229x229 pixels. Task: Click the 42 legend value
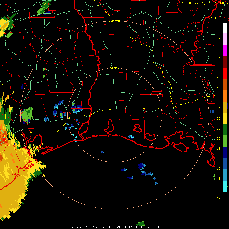click(219, 88)
